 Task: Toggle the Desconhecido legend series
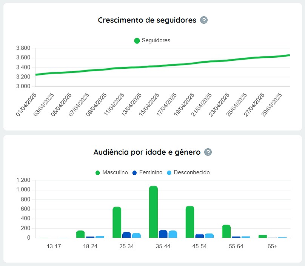[x=188, y=172]
